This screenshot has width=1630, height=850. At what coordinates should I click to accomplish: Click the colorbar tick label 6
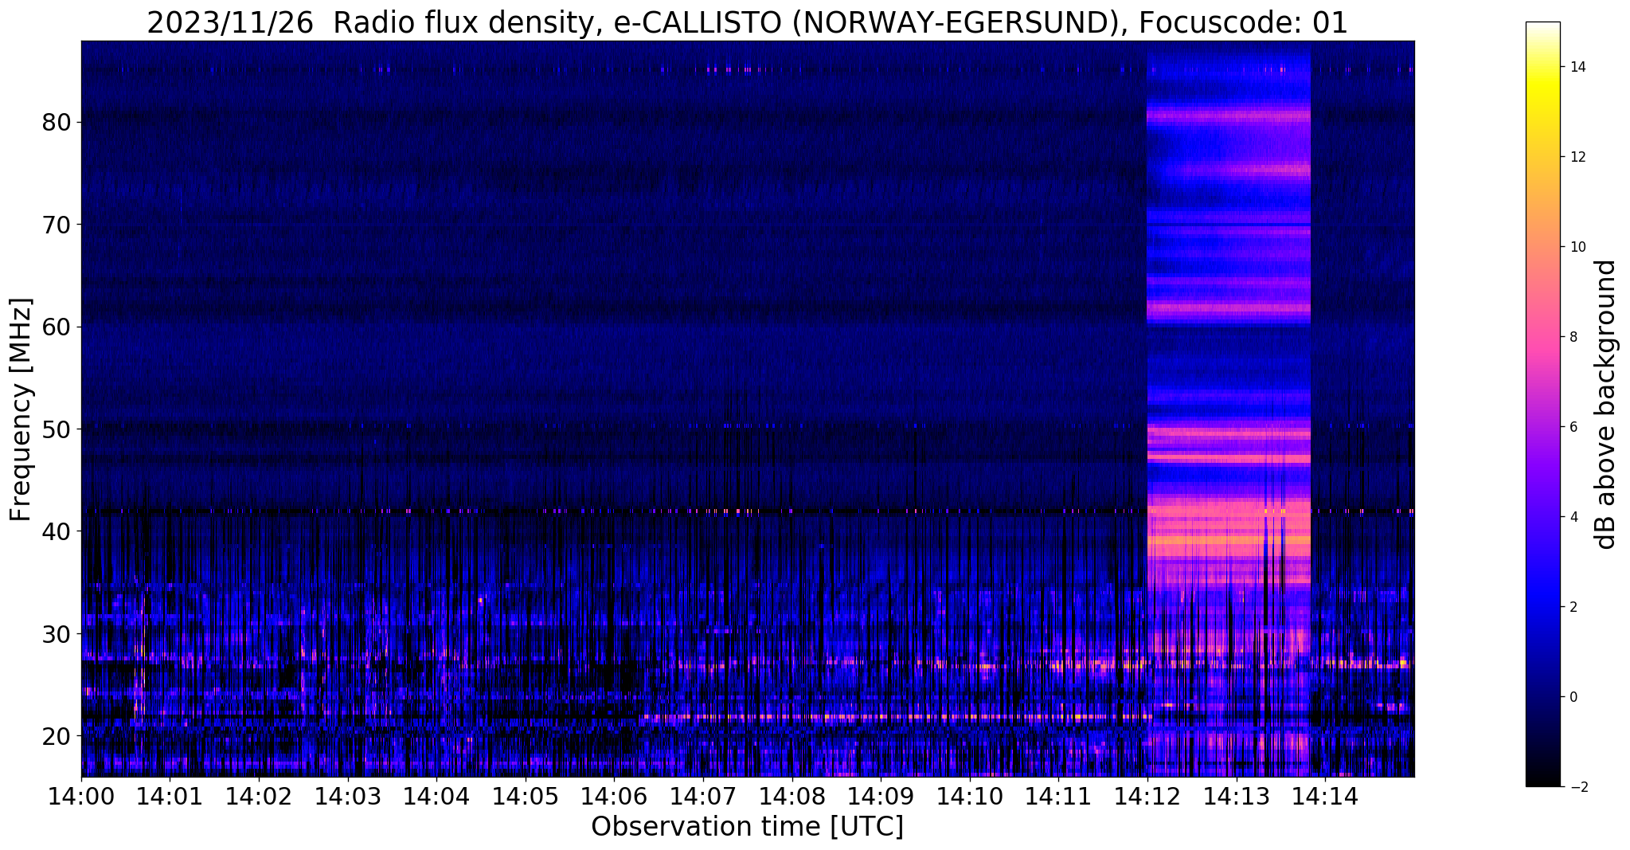pyautogui.click(x=1573, y=427)
